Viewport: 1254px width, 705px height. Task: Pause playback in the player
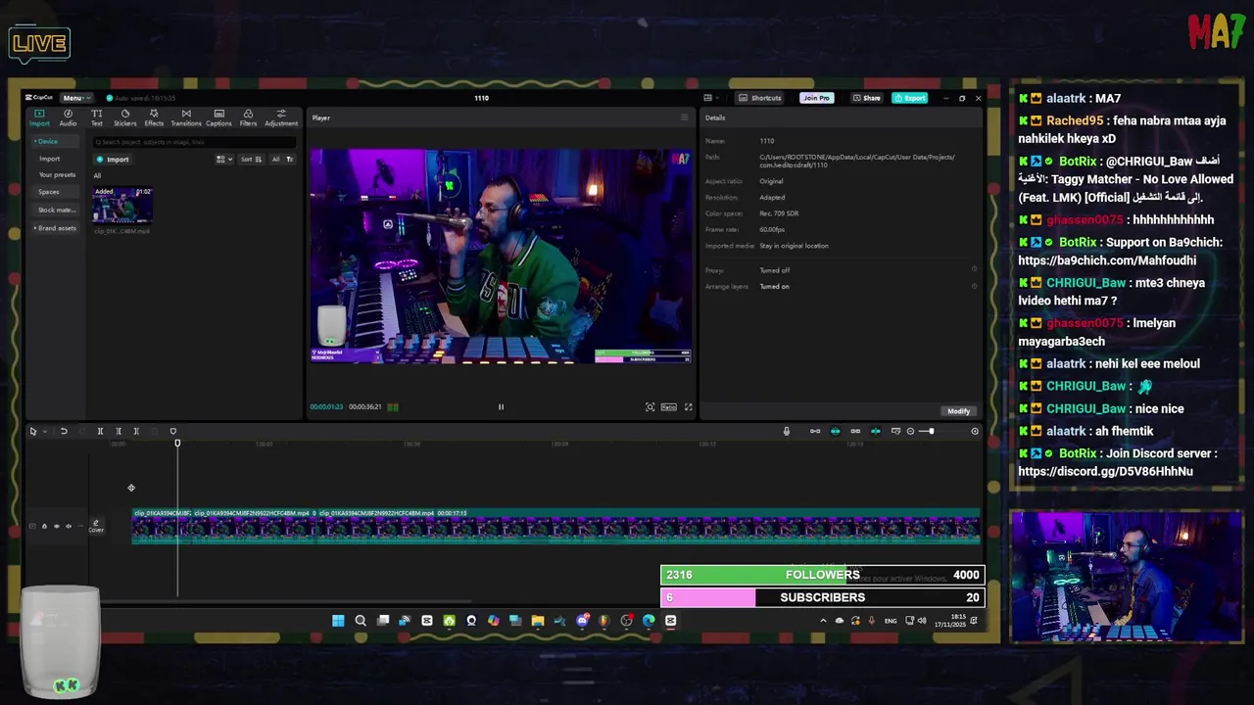501,407
